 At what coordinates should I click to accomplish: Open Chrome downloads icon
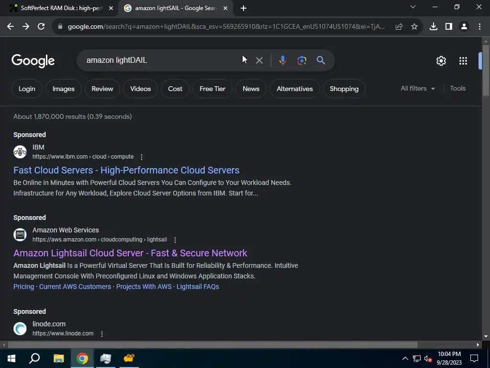tap(434, 27)
